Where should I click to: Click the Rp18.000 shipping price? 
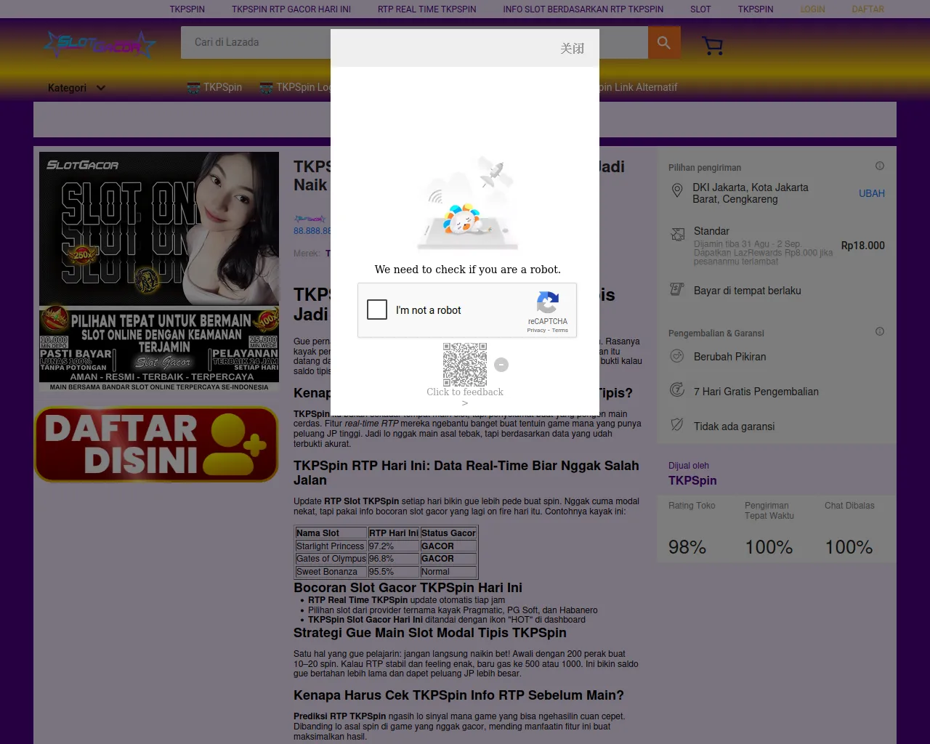point(863,246)
